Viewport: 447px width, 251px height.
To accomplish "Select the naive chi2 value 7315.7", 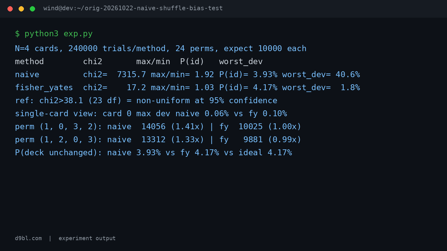I will 132,75.
